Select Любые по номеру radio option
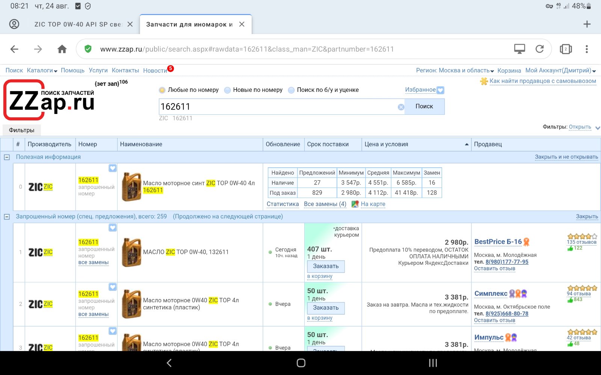Viewport: 601px width, 375px height. pos(162,90)
